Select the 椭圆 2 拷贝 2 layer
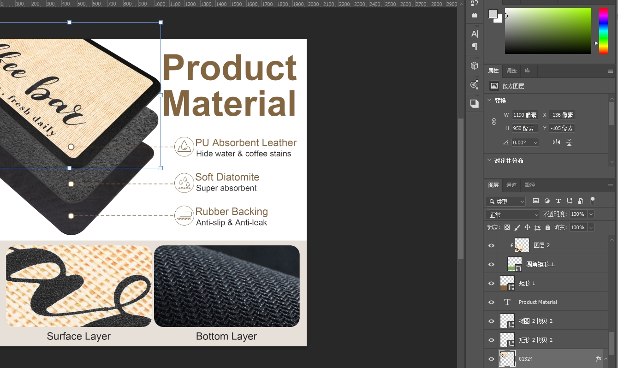This screenshot has width=618, height=368. click(x=535, y=321)
